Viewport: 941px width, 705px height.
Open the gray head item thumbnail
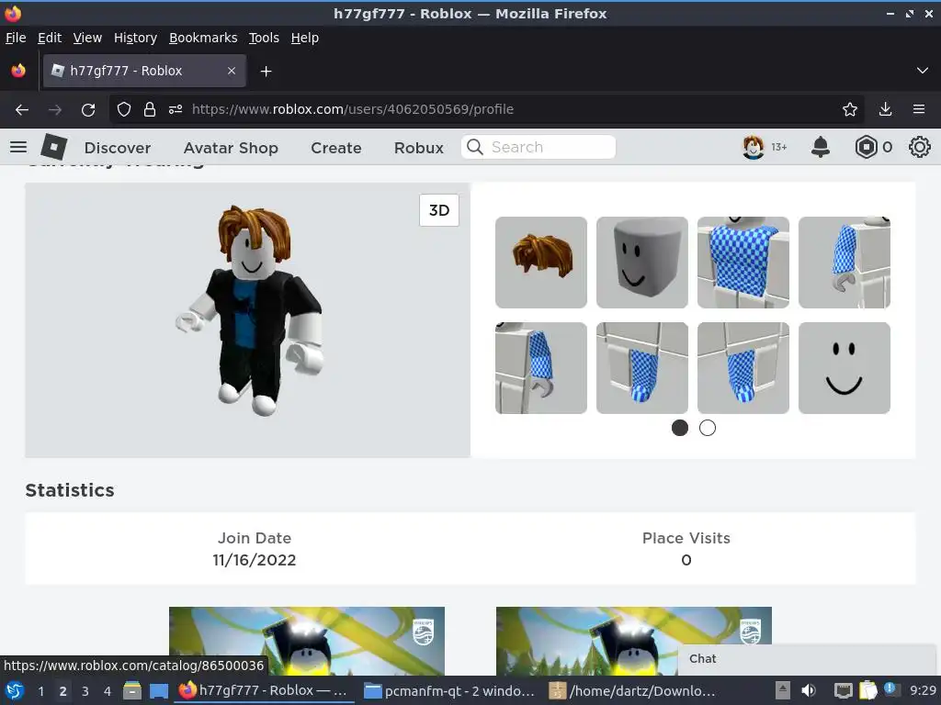(642, 263)
